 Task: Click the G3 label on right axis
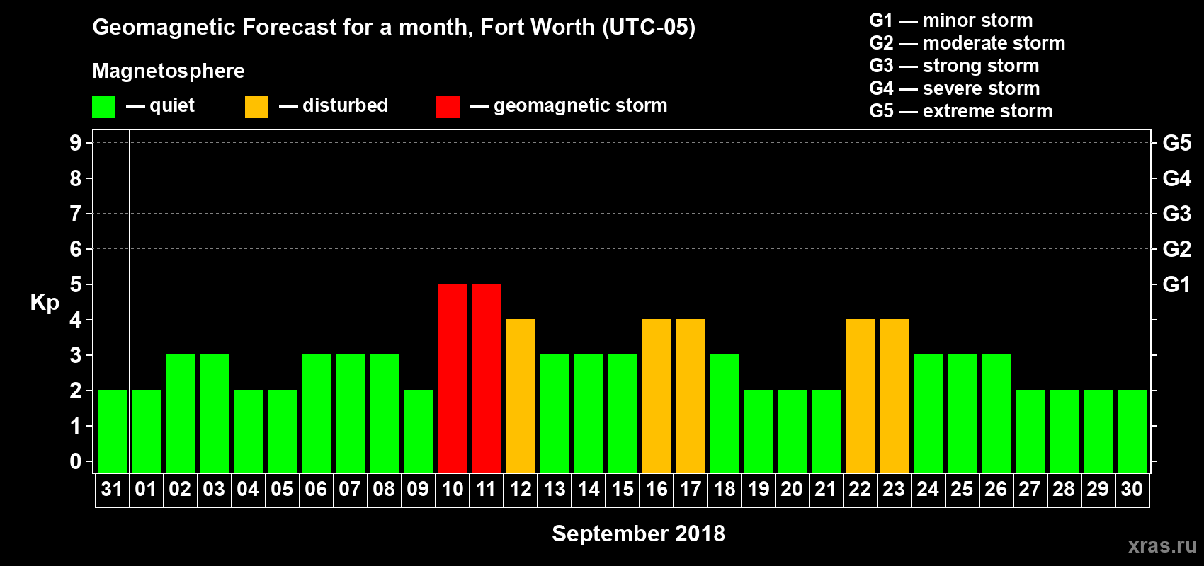pos(1177,214)
